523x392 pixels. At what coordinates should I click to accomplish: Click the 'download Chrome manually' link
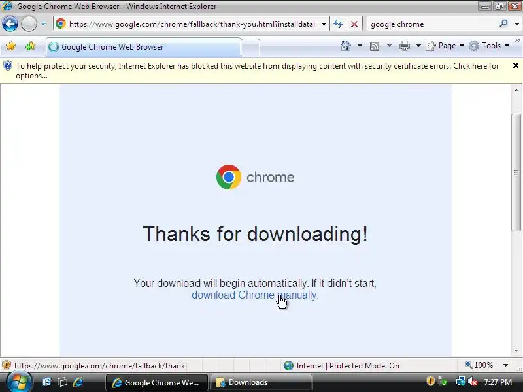tap(255, 295)
